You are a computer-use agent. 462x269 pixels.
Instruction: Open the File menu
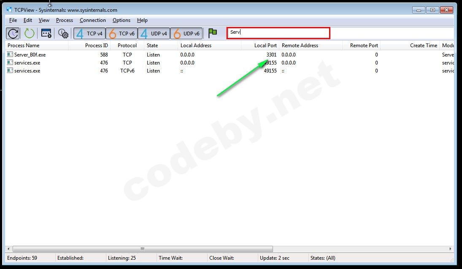(x=13, y=20)
